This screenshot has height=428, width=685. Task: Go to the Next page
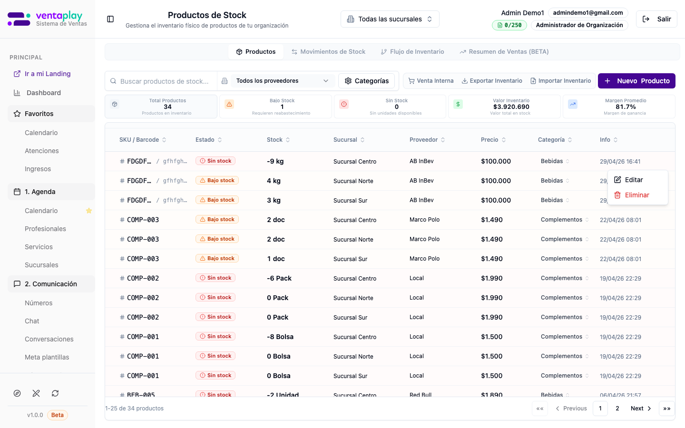tap(641, 409)
